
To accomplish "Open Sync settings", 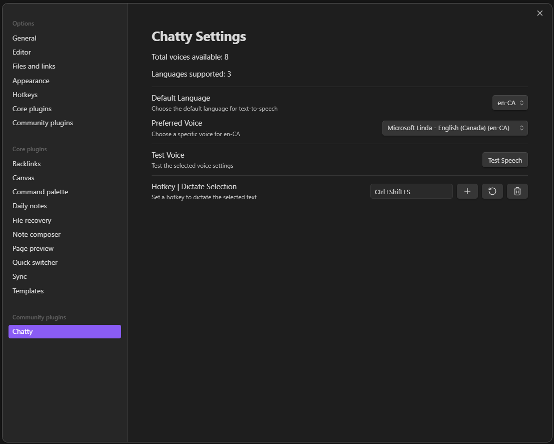I will pos(65,277).
